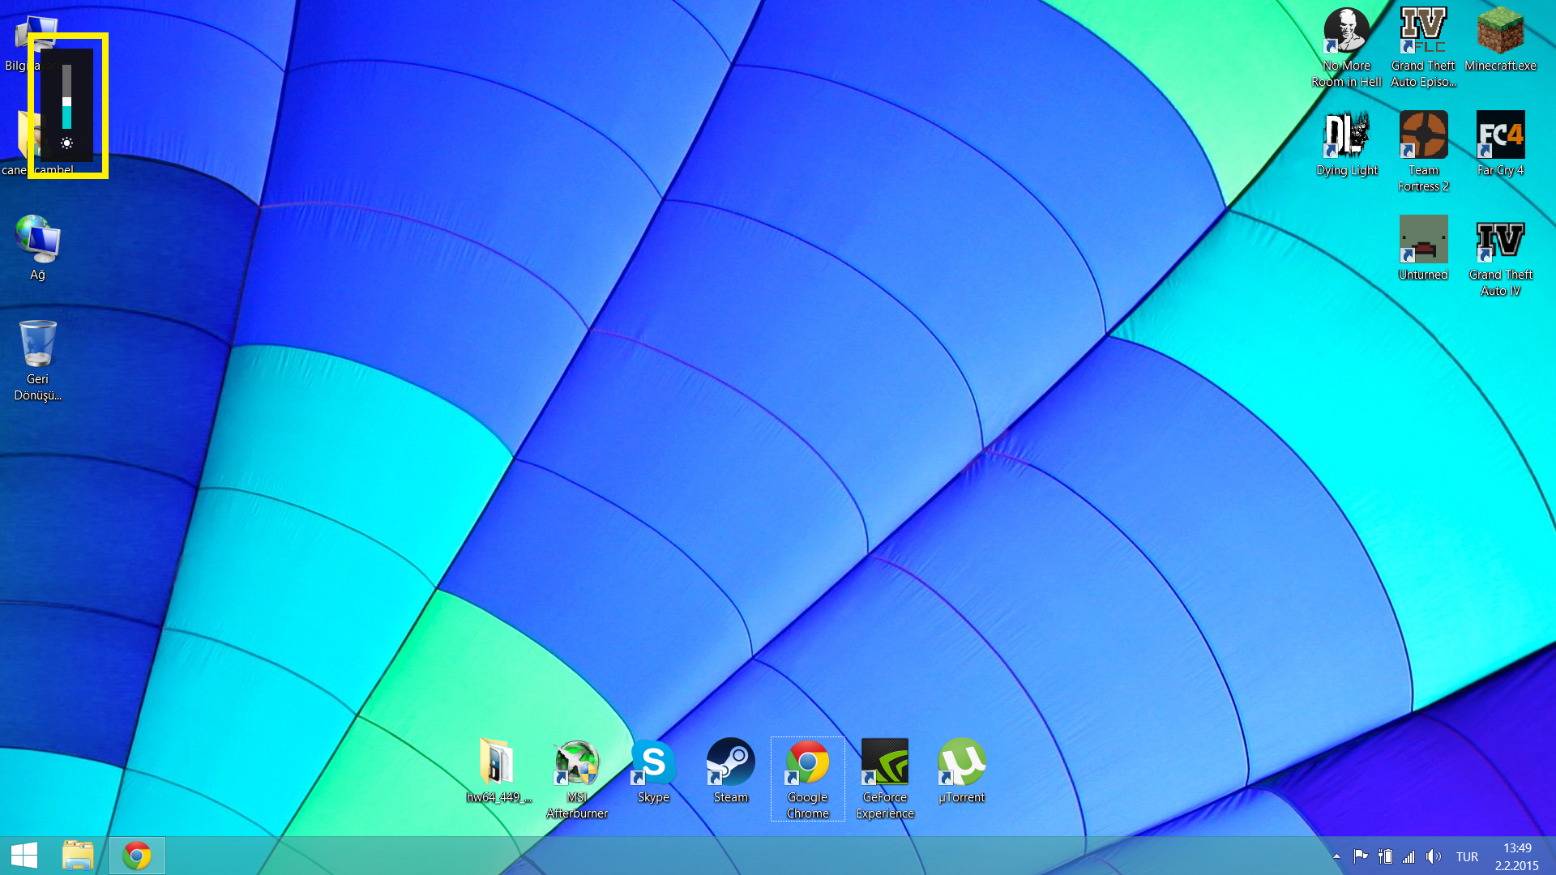Select the Skype desktop shortcut
This screenshot has height=875, width=1556.
[x=653, y=771]
